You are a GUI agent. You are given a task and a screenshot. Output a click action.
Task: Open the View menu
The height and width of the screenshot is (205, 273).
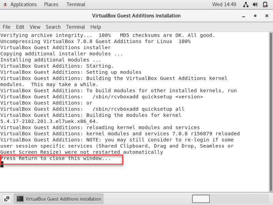35,27
